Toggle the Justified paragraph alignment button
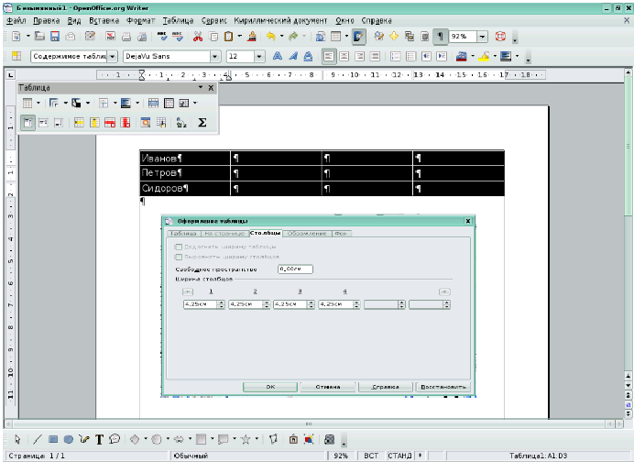 [x=375, y=56]
